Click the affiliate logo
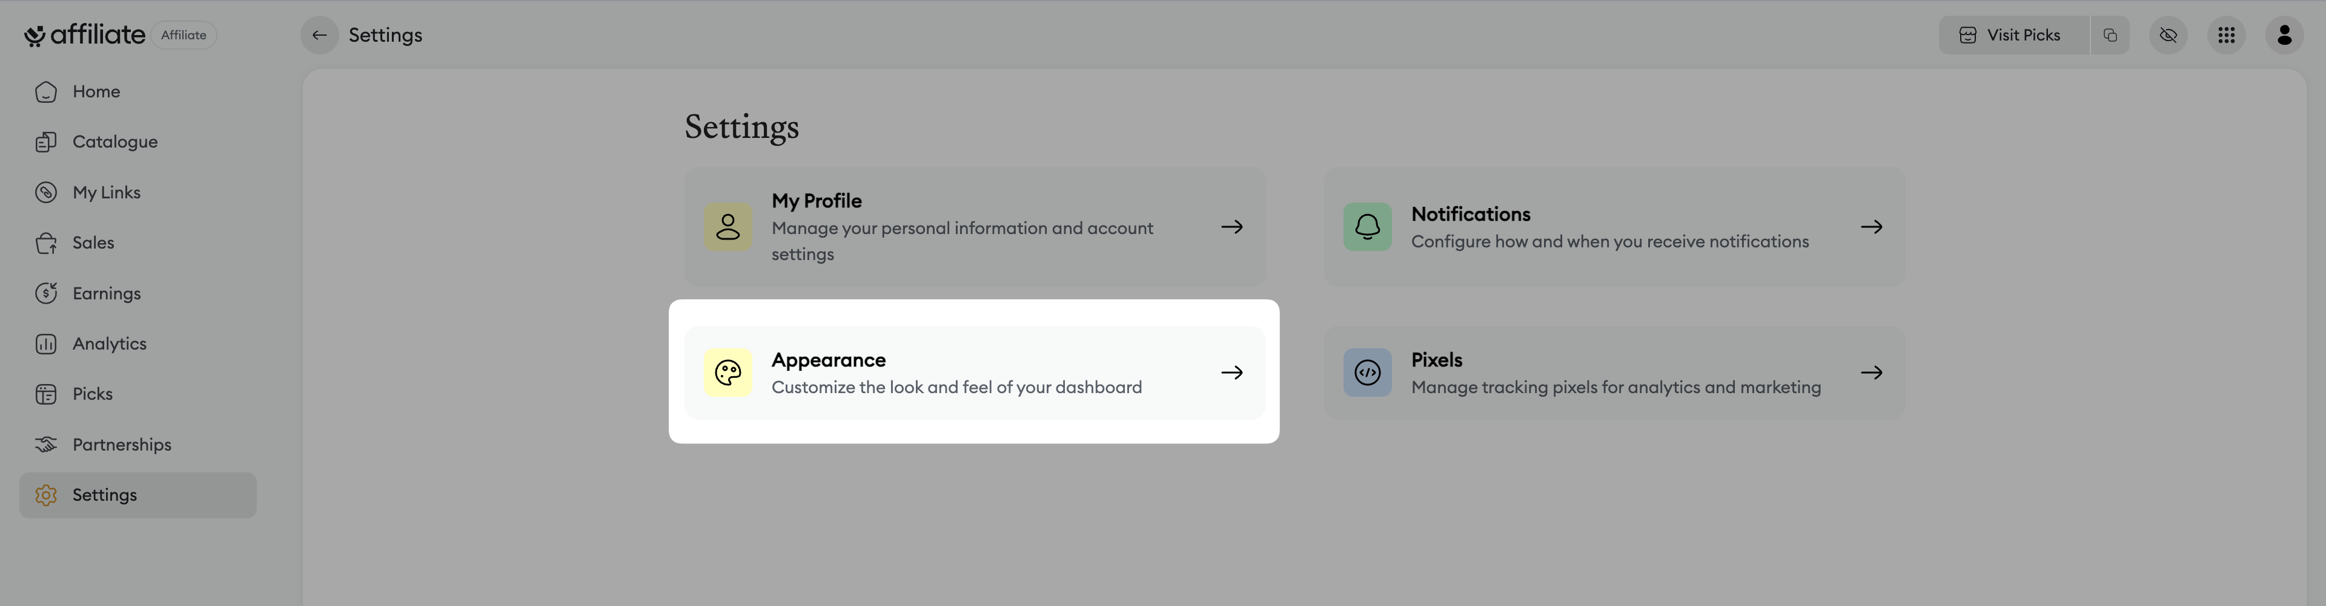Screen dimensions: 2326x606 click(85, 35)
